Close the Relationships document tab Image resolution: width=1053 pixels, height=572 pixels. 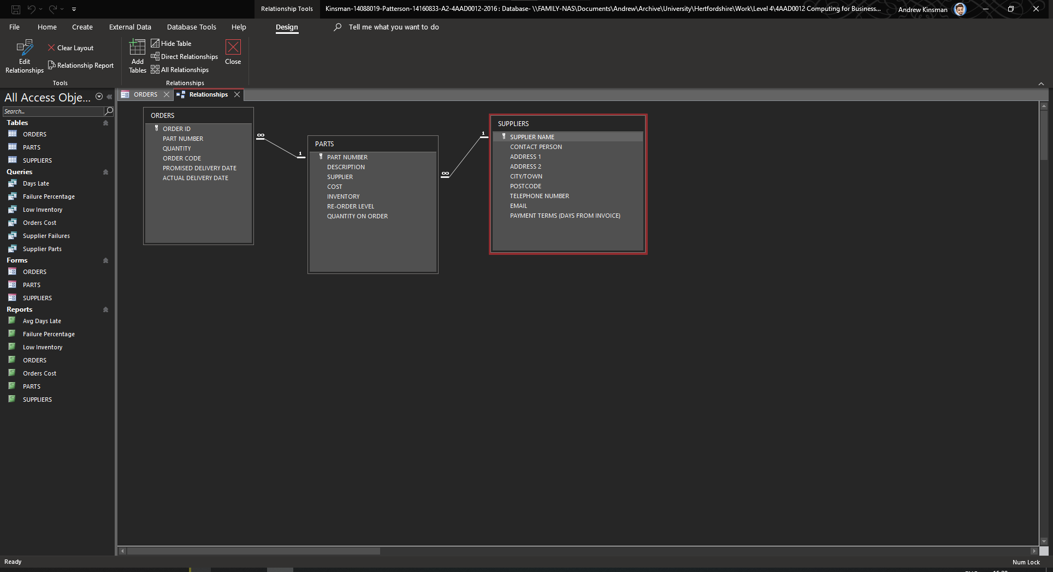pos(237,94)
